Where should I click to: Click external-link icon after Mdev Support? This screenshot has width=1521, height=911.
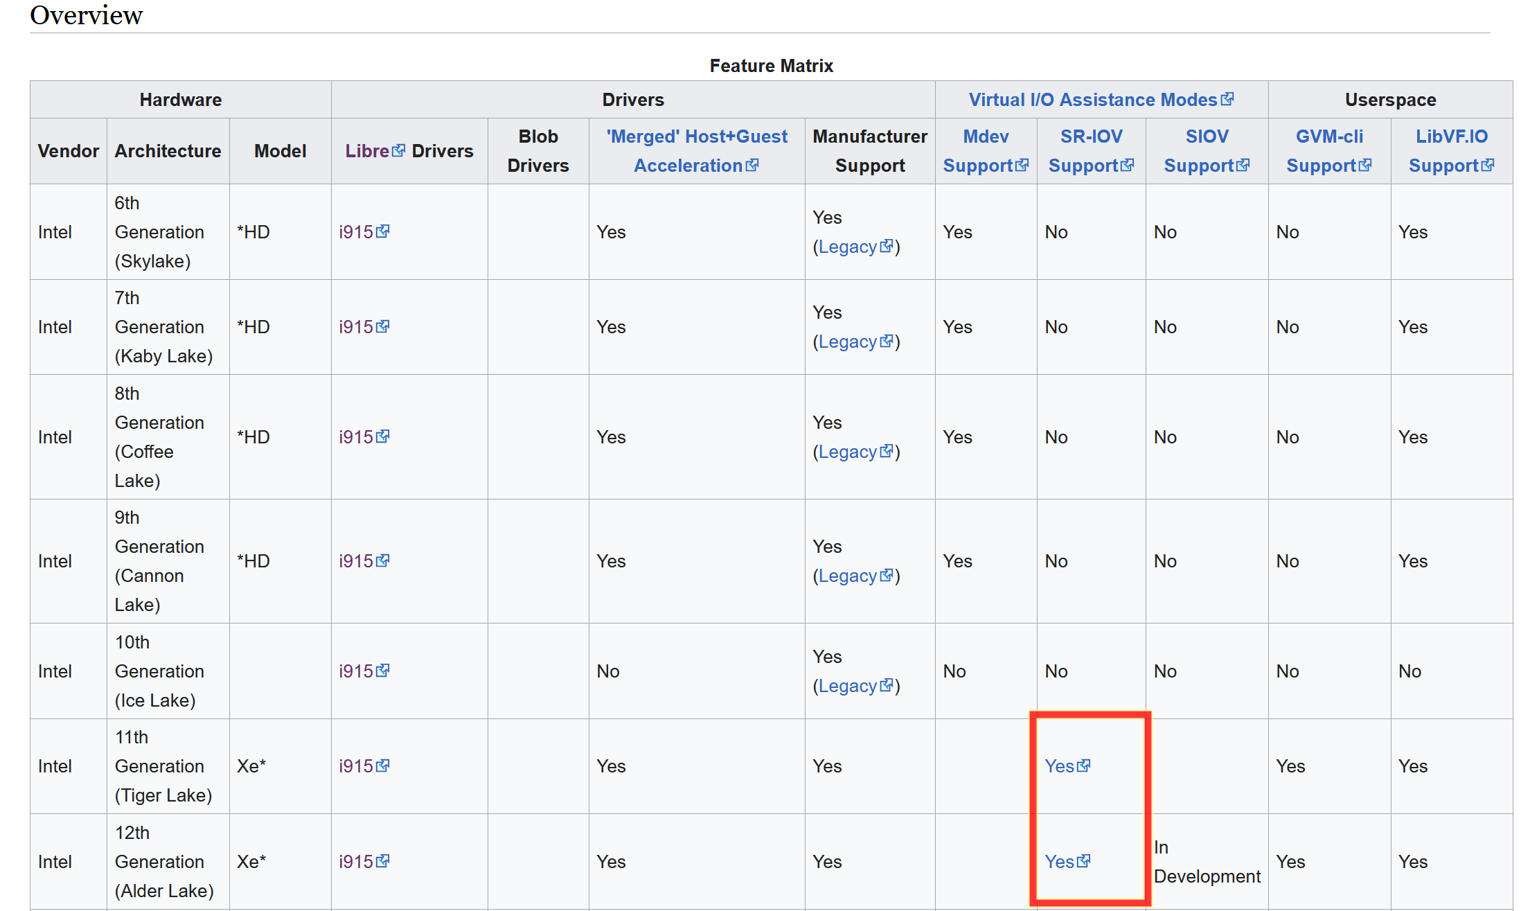click(1022, 165)
